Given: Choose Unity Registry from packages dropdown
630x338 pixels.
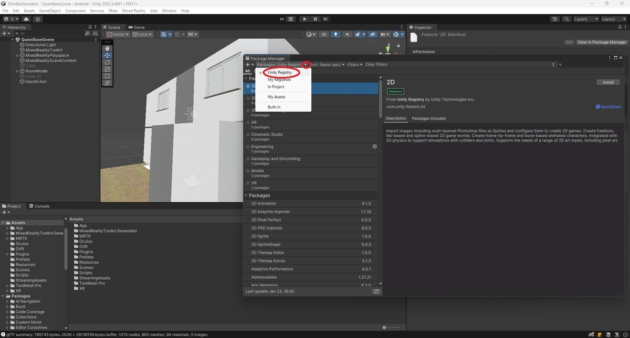Looking at the screenshot, I should pyautogui.click(x=279, y=72).
